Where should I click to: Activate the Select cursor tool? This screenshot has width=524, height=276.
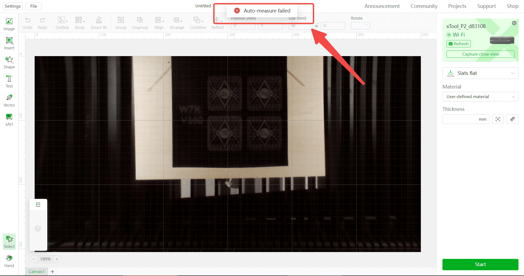point(9,242)
